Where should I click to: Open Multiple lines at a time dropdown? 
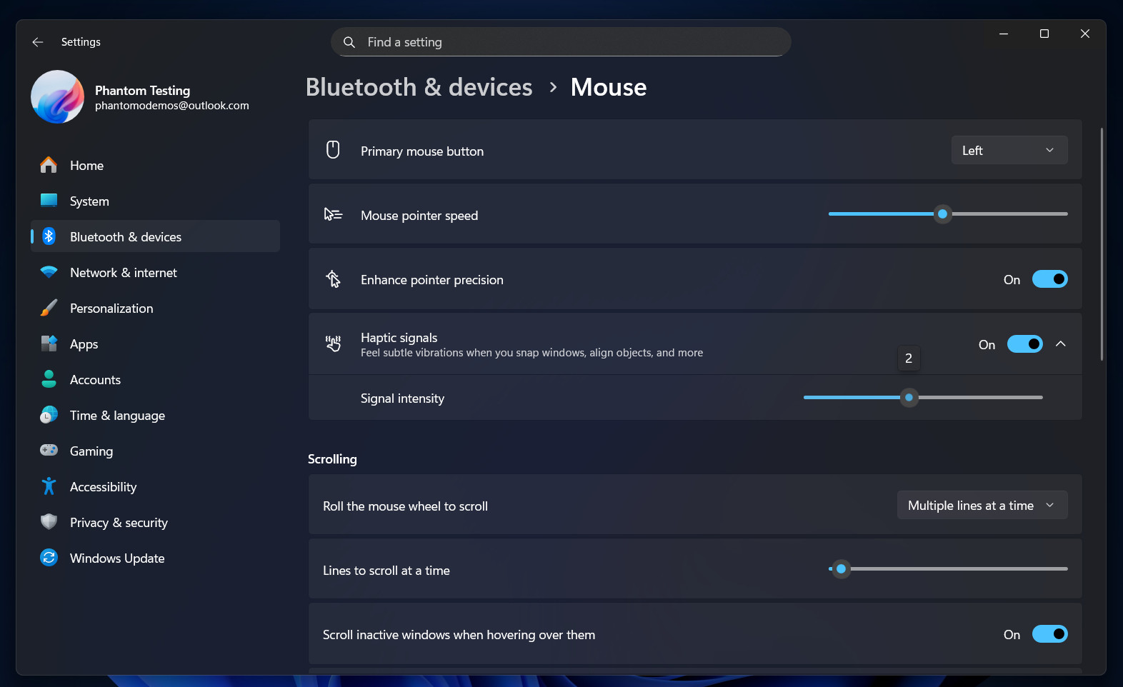pos(982,506)
